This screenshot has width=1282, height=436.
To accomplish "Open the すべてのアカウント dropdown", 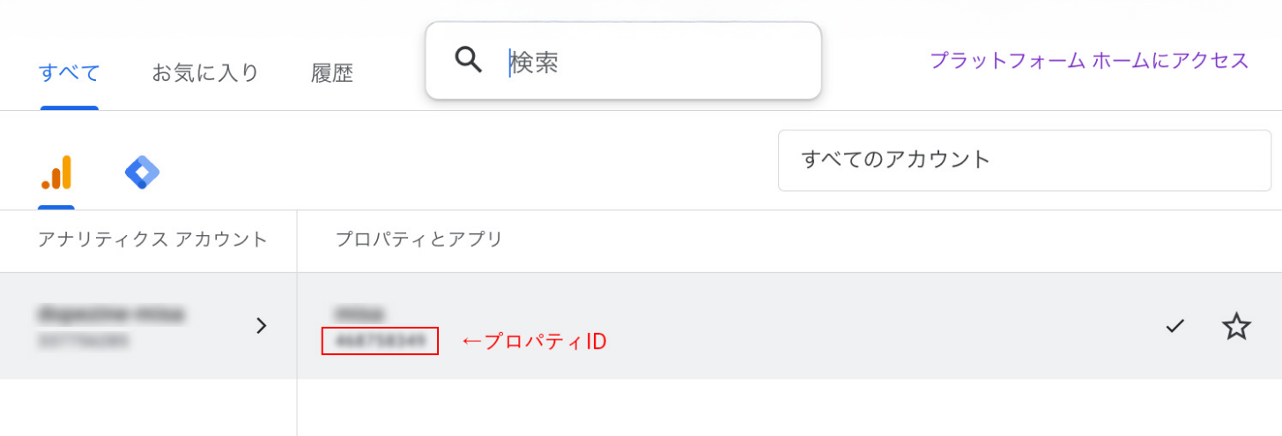I will point(1024,160).
